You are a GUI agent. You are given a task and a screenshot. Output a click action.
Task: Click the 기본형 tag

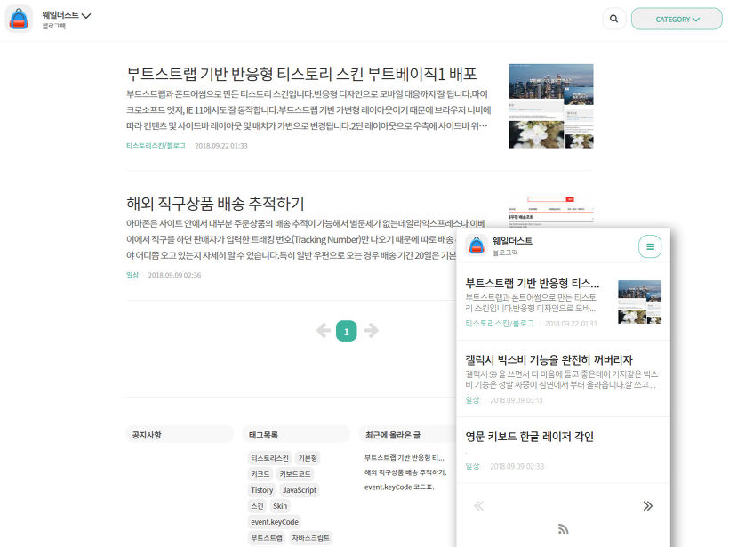coord(308,458)
